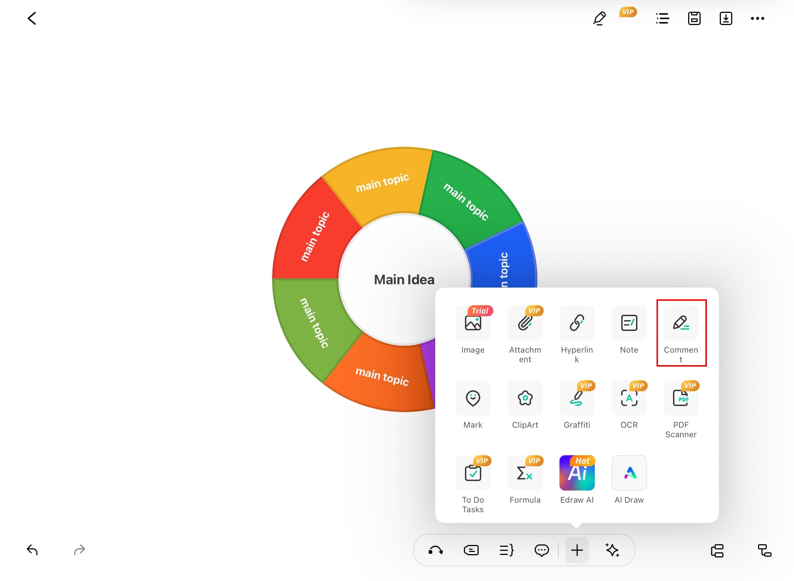This screenshot has width=794, height=581.
Task: Add an Attachment to the topic
Action: point(525,324)
